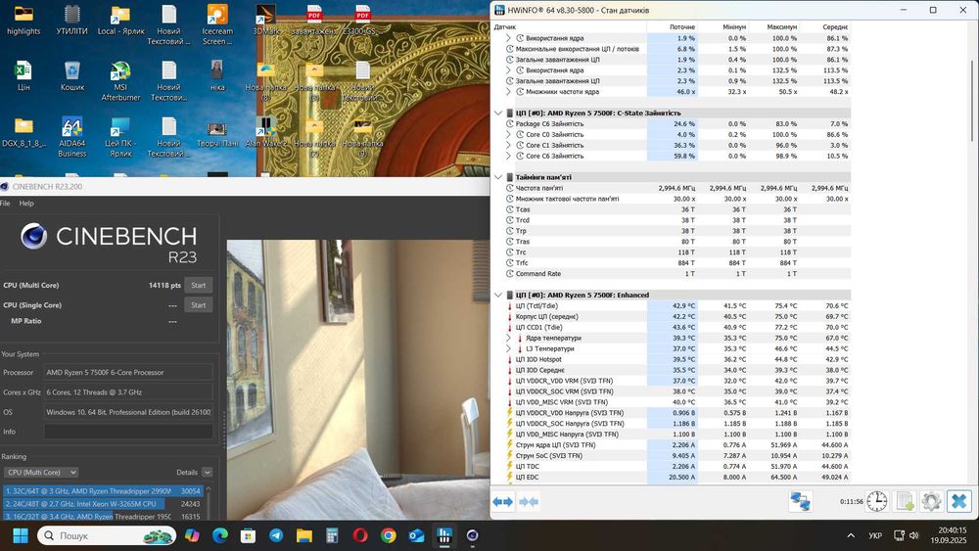Click the Поточне column header
This screenshot has width=979, height=551.
[681, 27]
